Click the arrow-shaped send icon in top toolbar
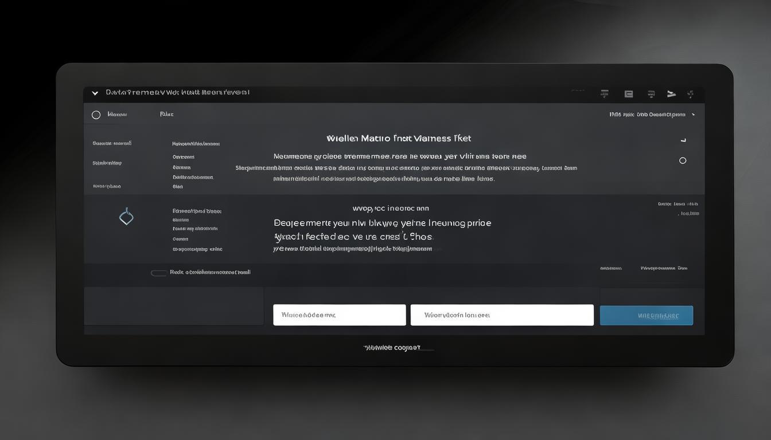 pyautogui.click(x=671, y=94)
